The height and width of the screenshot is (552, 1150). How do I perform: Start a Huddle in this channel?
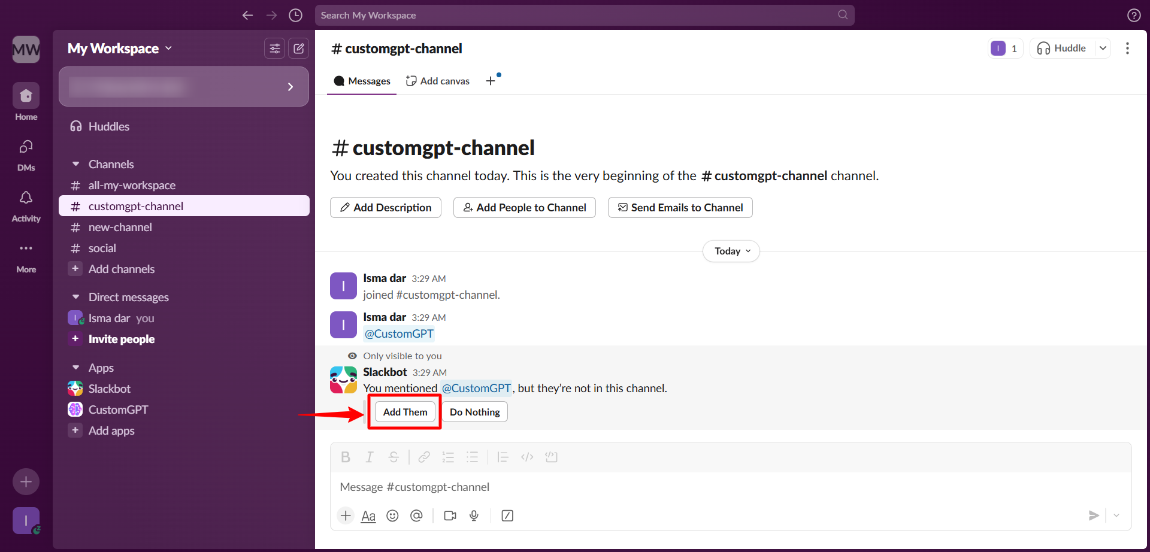point(1062,48)
